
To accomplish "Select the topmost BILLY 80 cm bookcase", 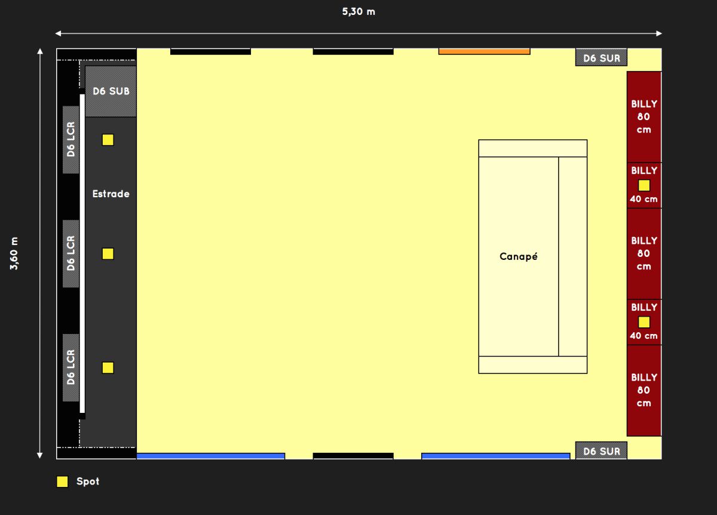I will [x=644, y=117].
